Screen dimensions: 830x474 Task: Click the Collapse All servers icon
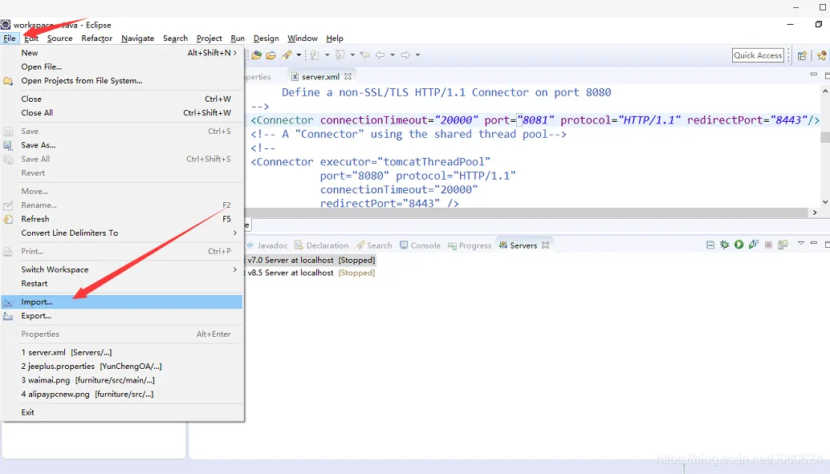pos(710,245)
